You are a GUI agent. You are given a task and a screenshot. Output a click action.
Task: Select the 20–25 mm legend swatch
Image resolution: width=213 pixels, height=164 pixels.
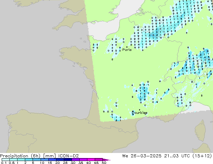[x=60, y=160]
